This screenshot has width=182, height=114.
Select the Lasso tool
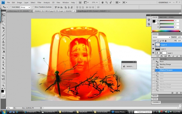(3, 21)
